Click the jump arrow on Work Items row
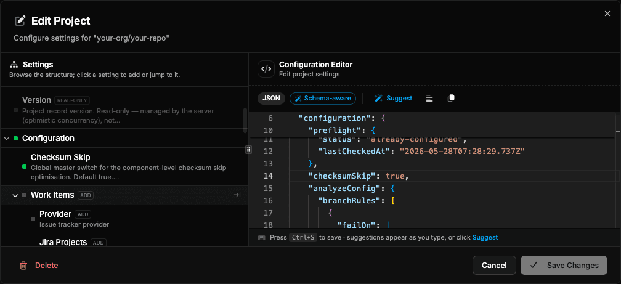Image resolution: width=621 pixels, height=284 pixels. pyautogui.click(x=237, y=195)
